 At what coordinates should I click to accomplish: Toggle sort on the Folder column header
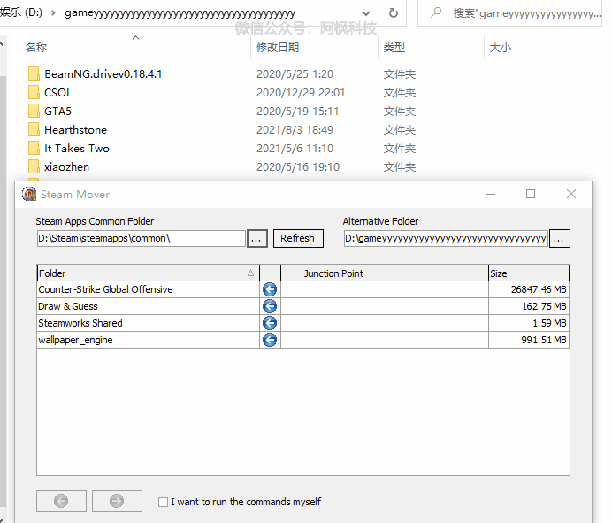[149, 273]
